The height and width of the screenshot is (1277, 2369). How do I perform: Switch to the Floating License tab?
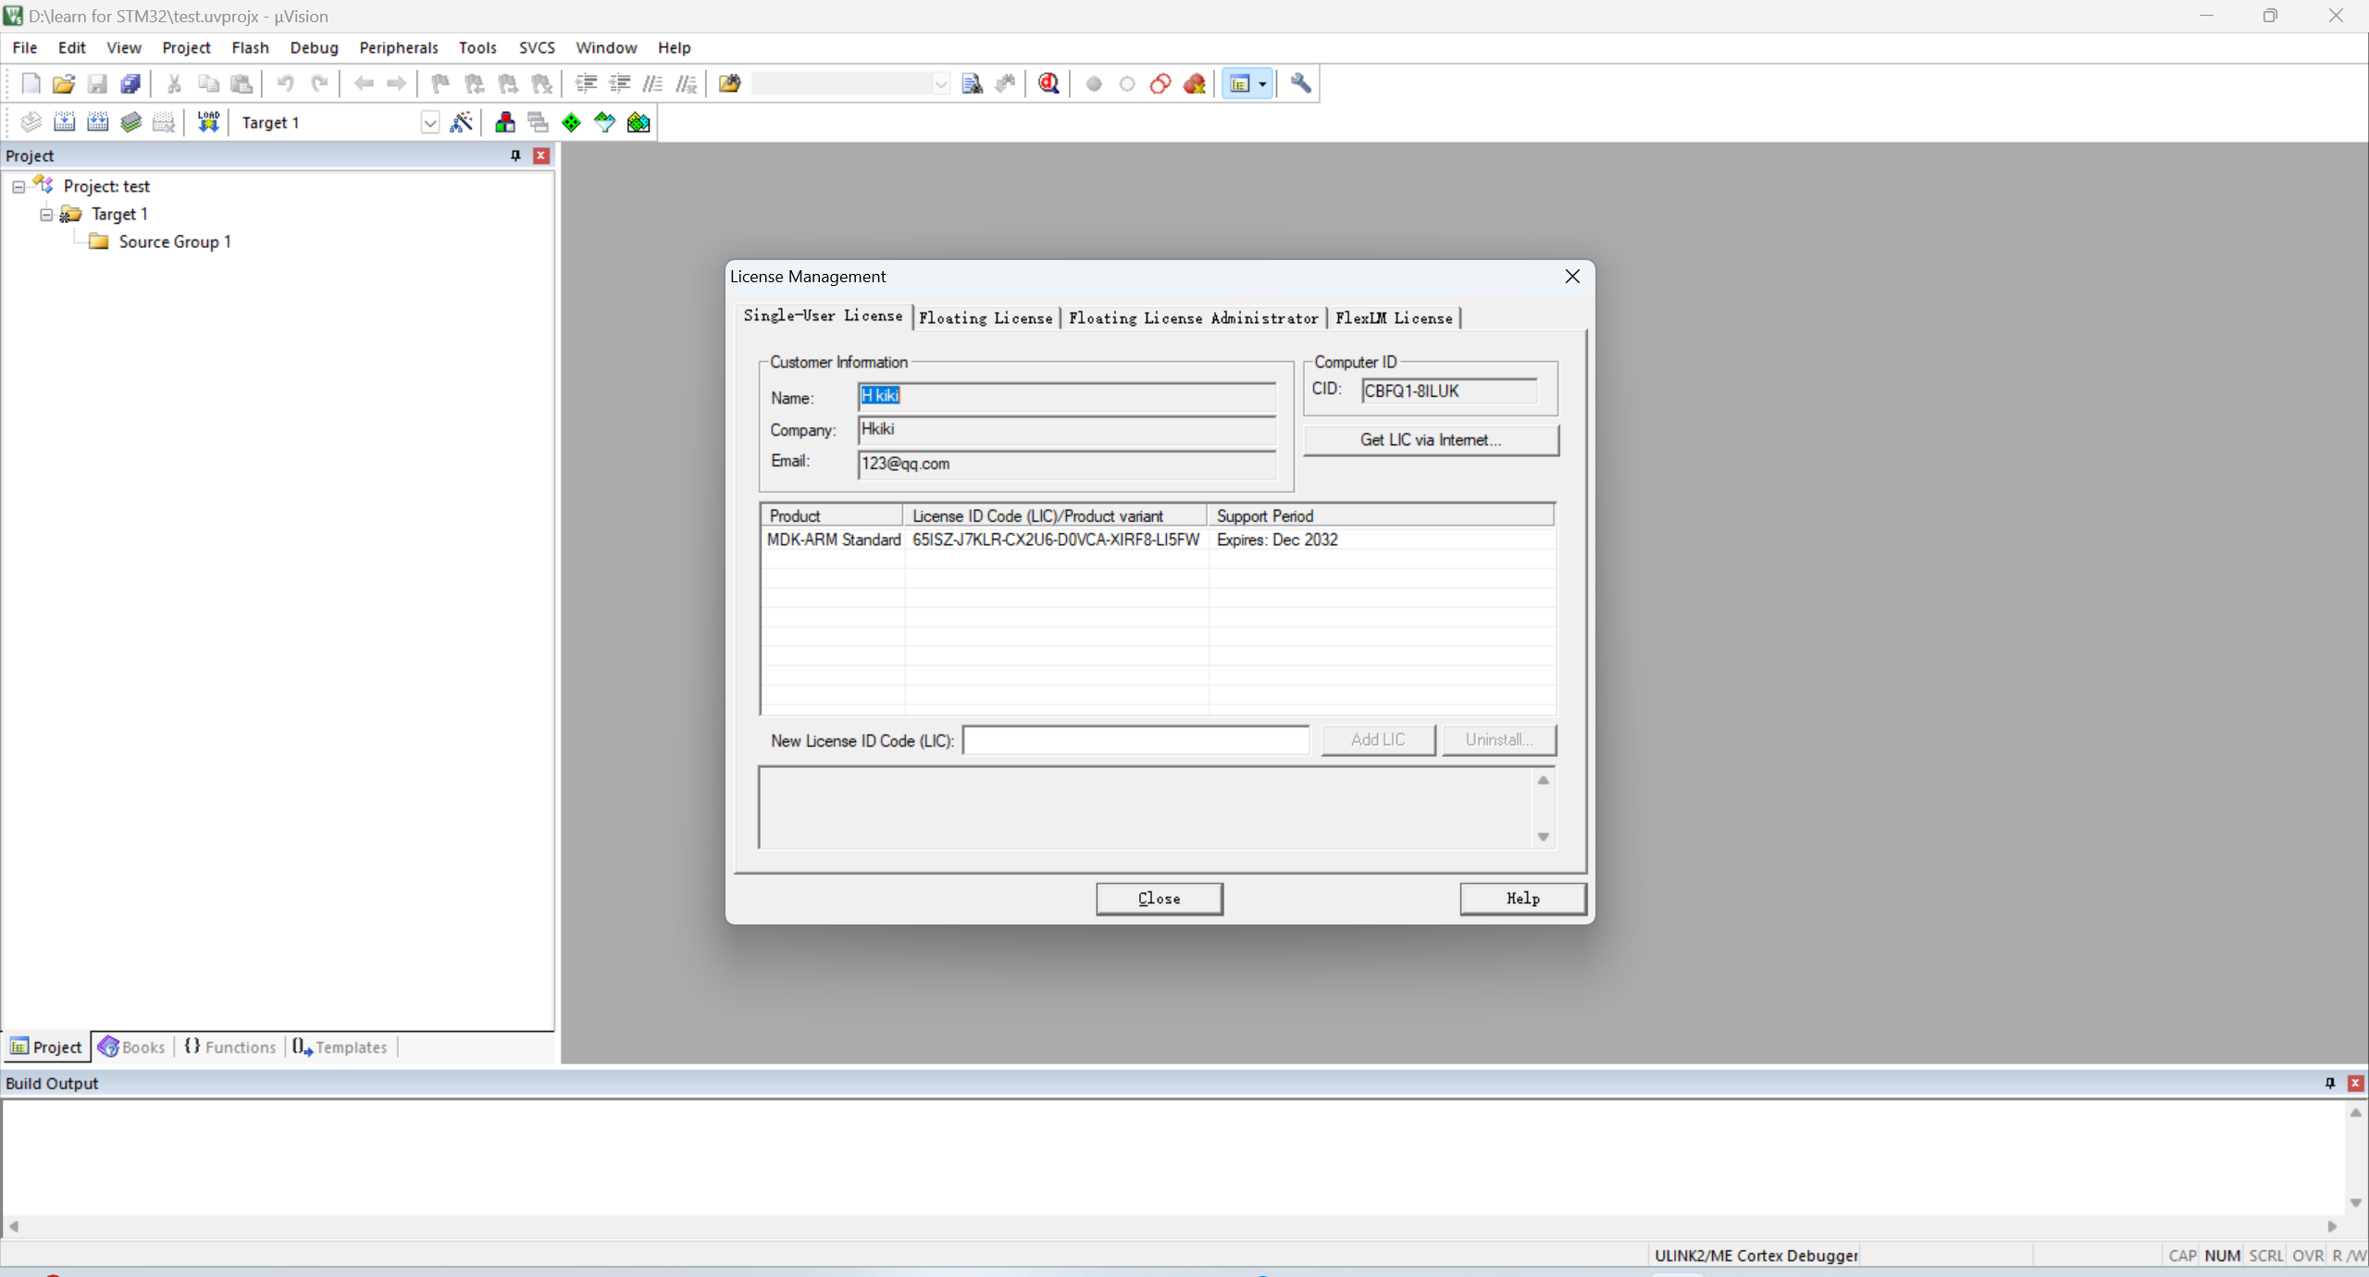pyautogui.click(x=986, y=318)
